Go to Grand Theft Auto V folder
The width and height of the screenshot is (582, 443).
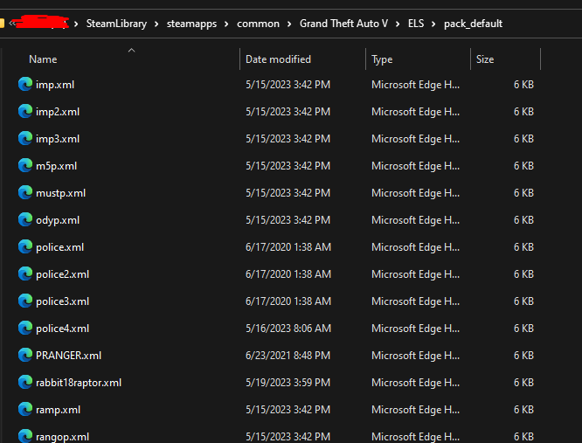pyautogui.click(x=343, y=24)
